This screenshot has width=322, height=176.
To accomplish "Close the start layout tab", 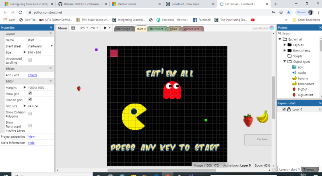I will [x=145, y=29].
